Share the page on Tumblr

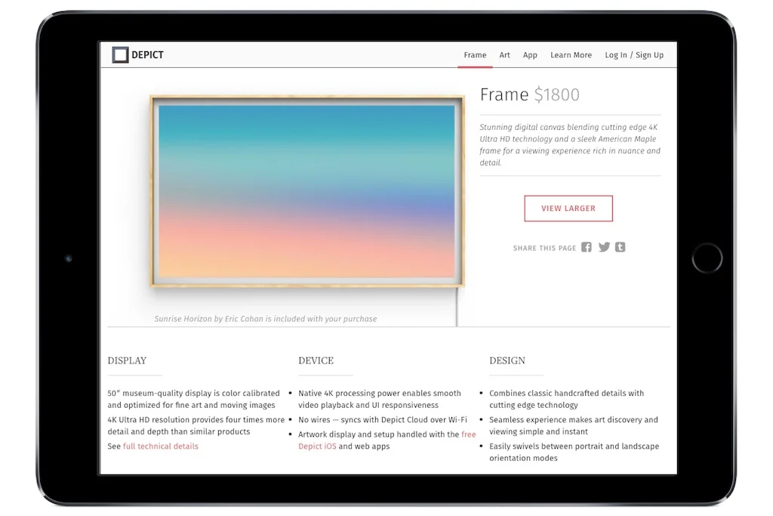coord(620,247)
